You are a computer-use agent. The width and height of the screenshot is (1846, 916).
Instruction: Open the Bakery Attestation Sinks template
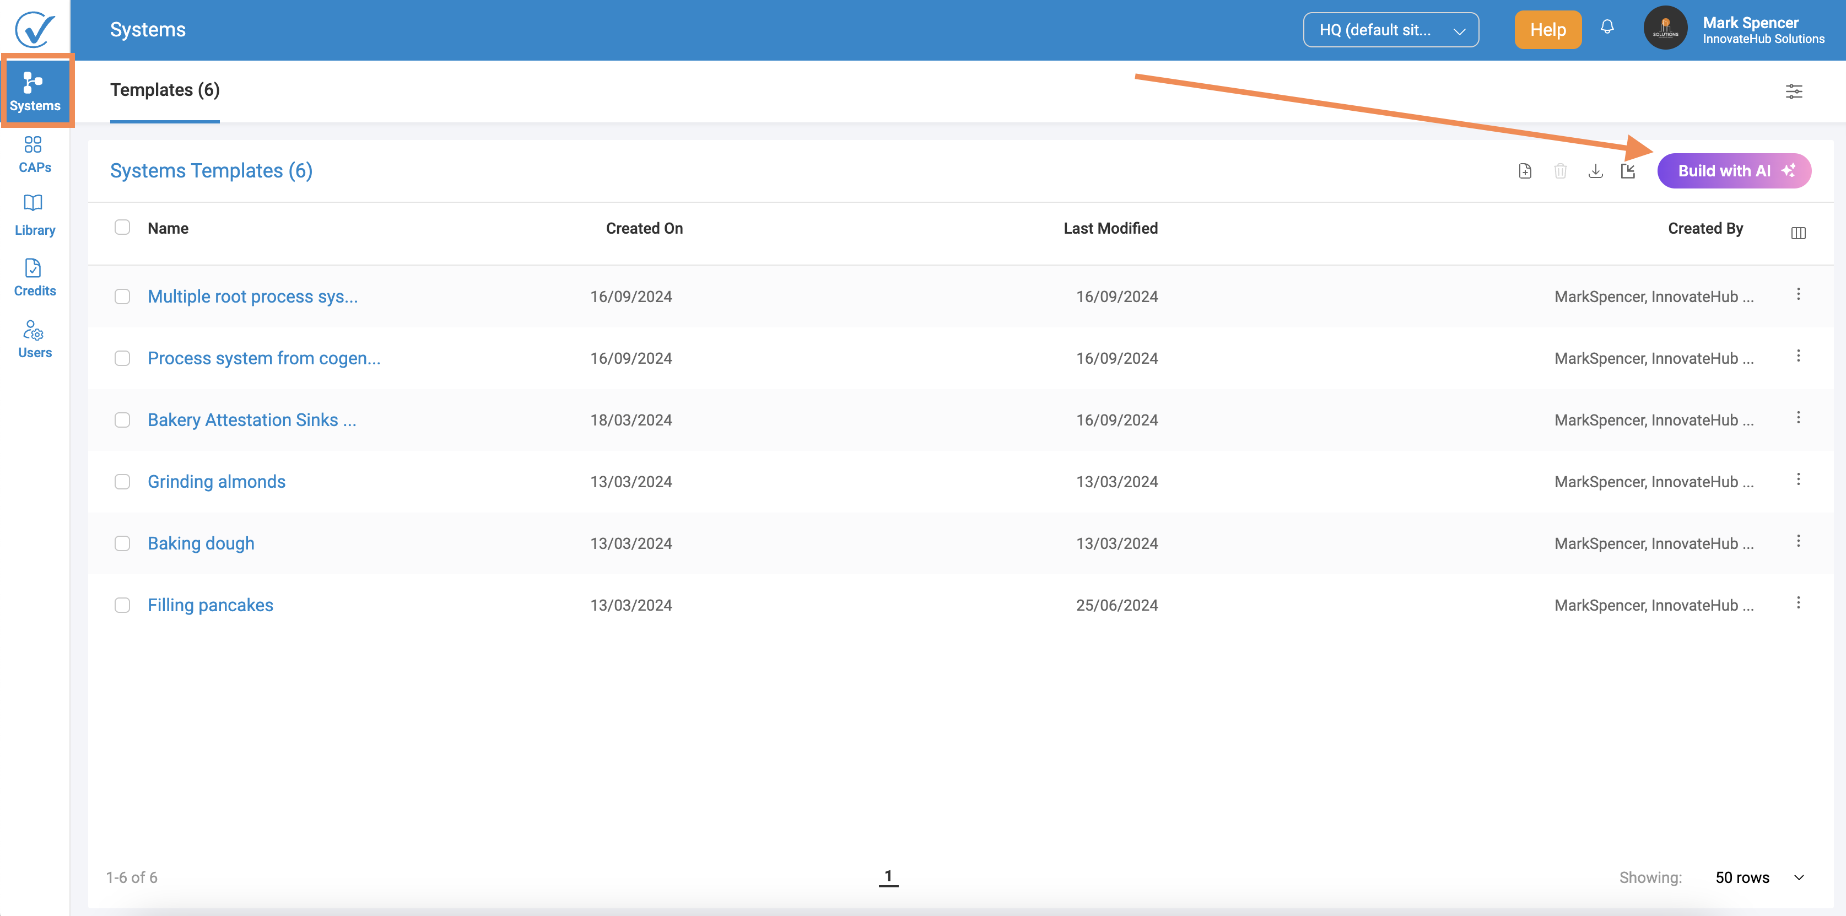(251, 419)
